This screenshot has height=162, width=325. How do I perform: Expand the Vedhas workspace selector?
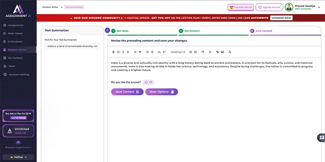(18, 157)
